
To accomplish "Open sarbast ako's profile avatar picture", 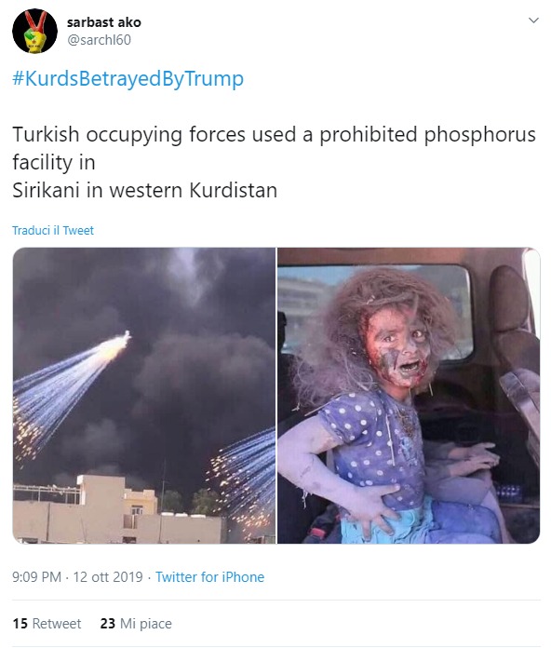I will tap(34, 31).
